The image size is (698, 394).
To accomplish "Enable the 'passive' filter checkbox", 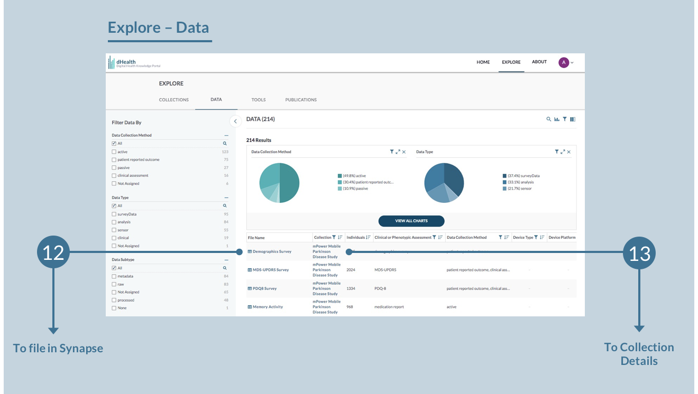I will 114,168.
